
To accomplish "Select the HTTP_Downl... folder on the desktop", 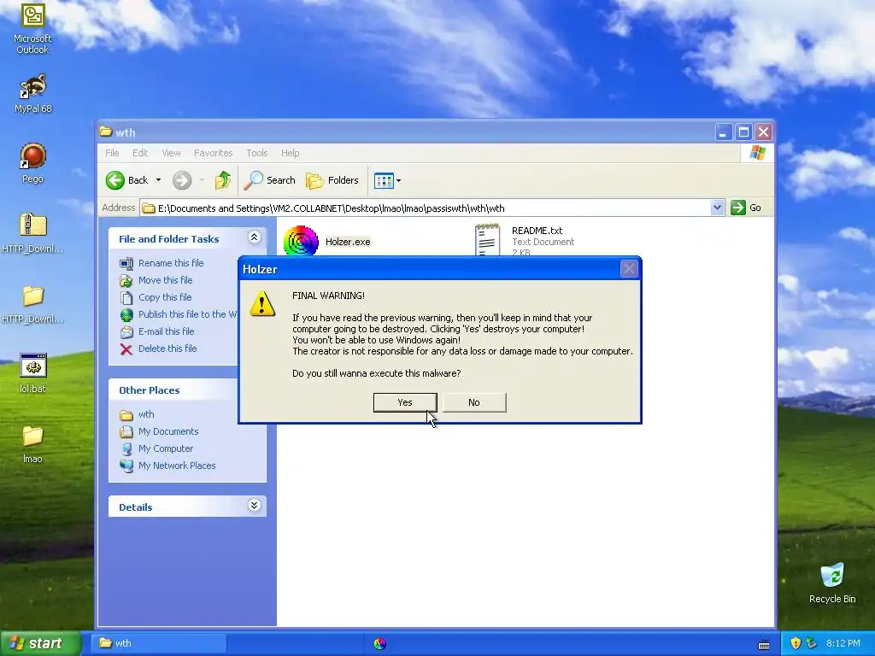I will 32,304.
